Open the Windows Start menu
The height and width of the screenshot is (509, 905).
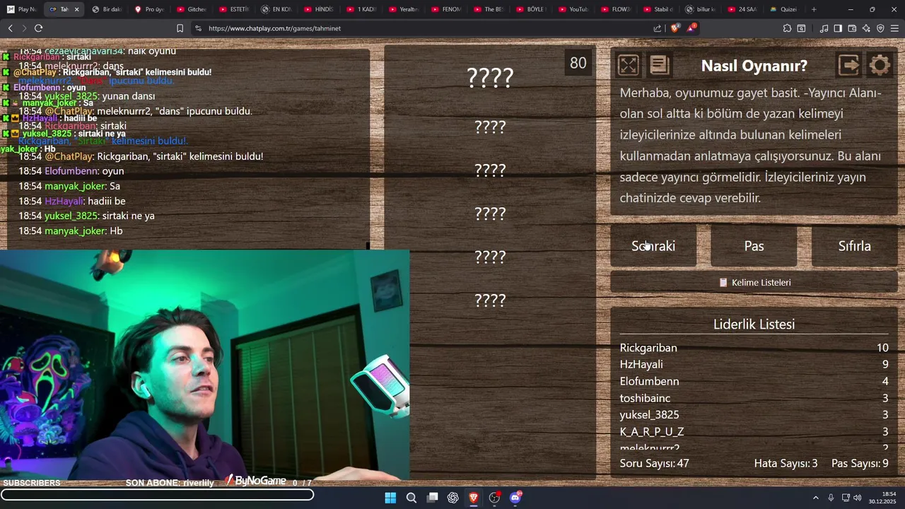pyautogui.click(x=390, y=498)
